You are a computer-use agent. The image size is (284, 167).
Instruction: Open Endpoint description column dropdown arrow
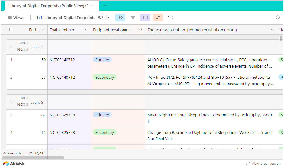272,30
